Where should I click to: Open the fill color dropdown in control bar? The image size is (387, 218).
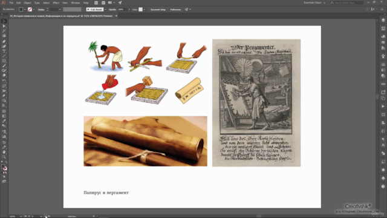tap(25, 10)
